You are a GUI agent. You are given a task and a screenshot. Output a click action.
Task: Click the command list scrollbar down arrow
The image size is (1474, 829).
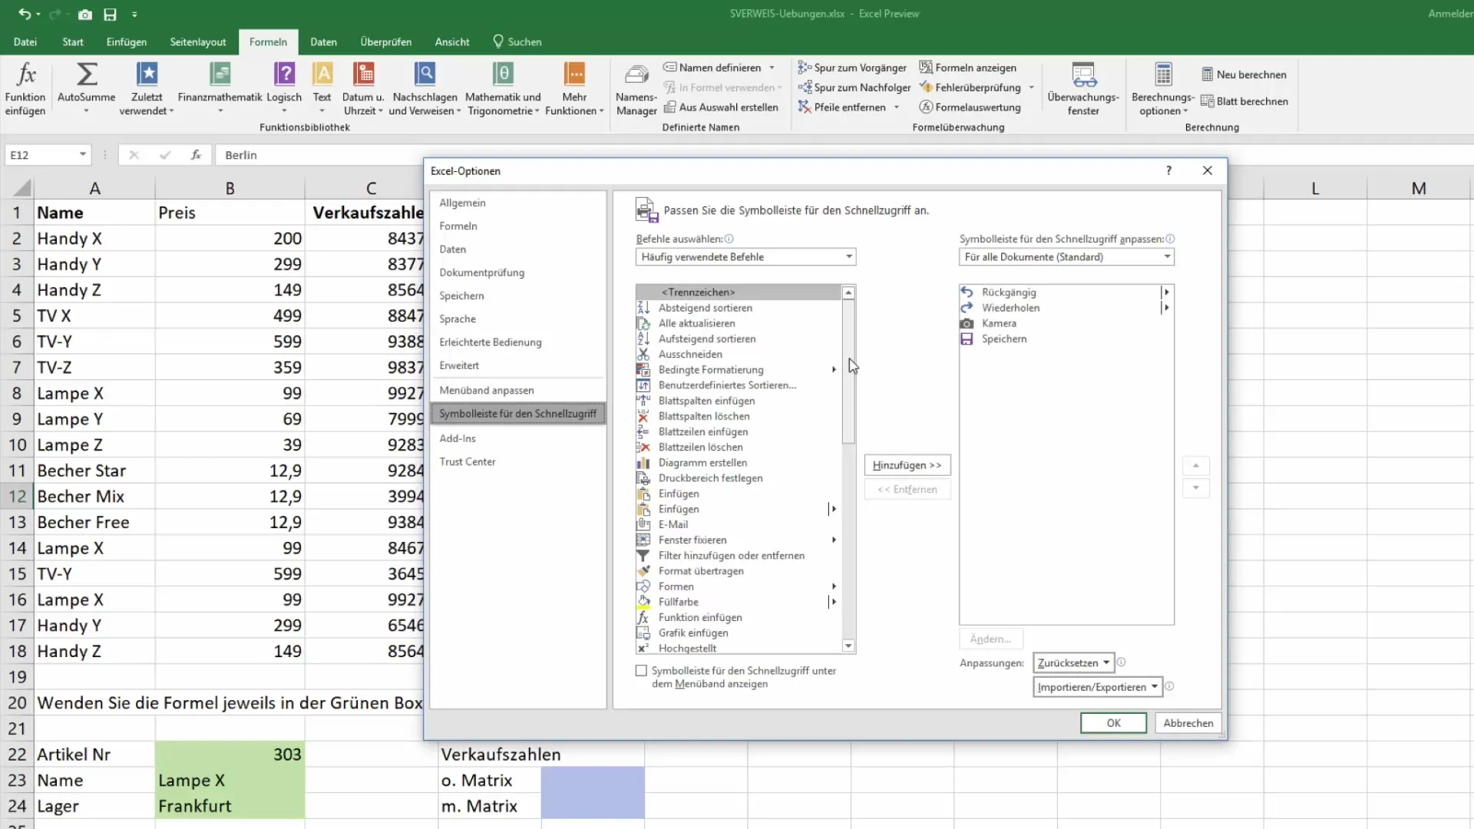click(x=848, y=646)
